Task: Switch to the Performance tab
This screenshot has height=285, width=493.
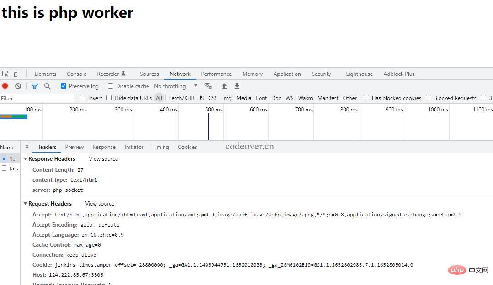Action: pyautogui.click(x=216, y=74)
